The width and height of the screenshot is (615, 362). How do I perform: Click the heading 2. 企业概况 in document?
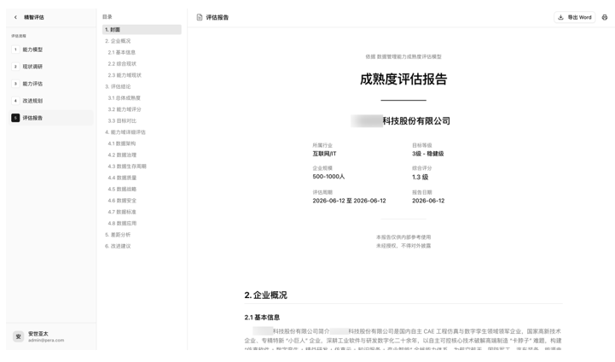[265, 295]
